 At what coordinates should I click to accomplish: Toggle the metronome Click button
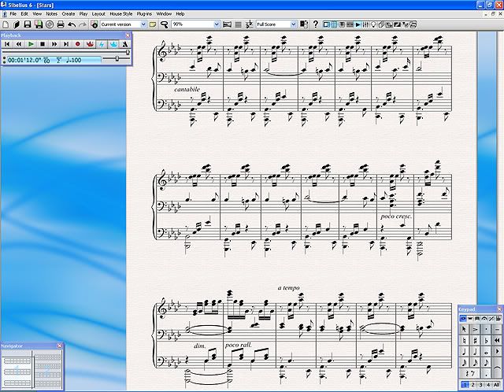click(x=125, y=44)
